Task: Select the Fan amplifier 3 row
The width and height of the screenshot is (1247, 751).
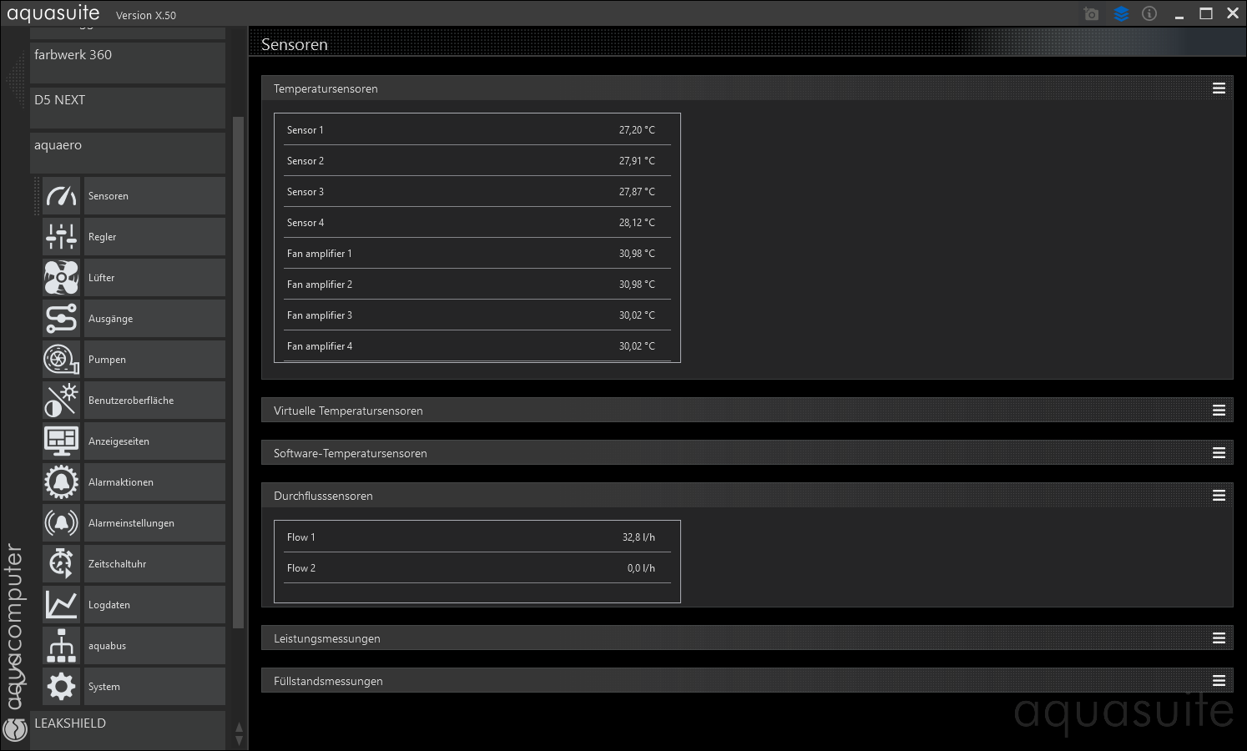Action: [x=477, y=315]
